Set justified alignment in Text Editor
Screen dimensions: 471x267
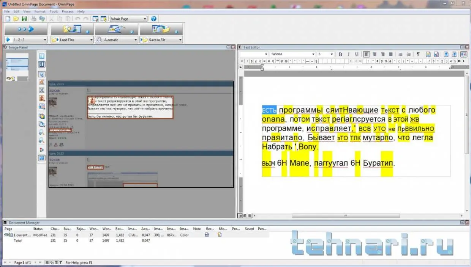(390, 54)
